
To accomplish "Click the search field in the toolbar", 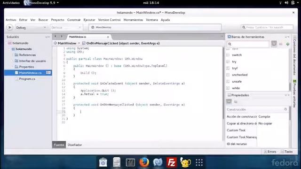I will (x=267, y=27).
